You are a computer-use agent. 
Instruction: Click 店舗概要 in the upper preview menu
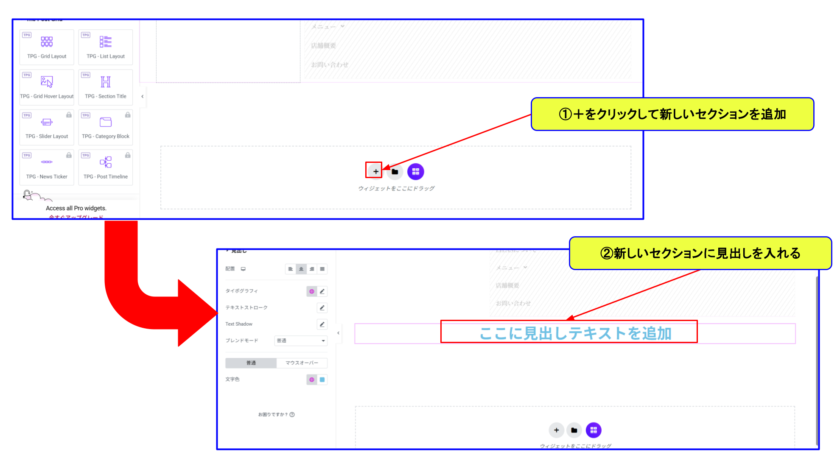pos(323,45)
